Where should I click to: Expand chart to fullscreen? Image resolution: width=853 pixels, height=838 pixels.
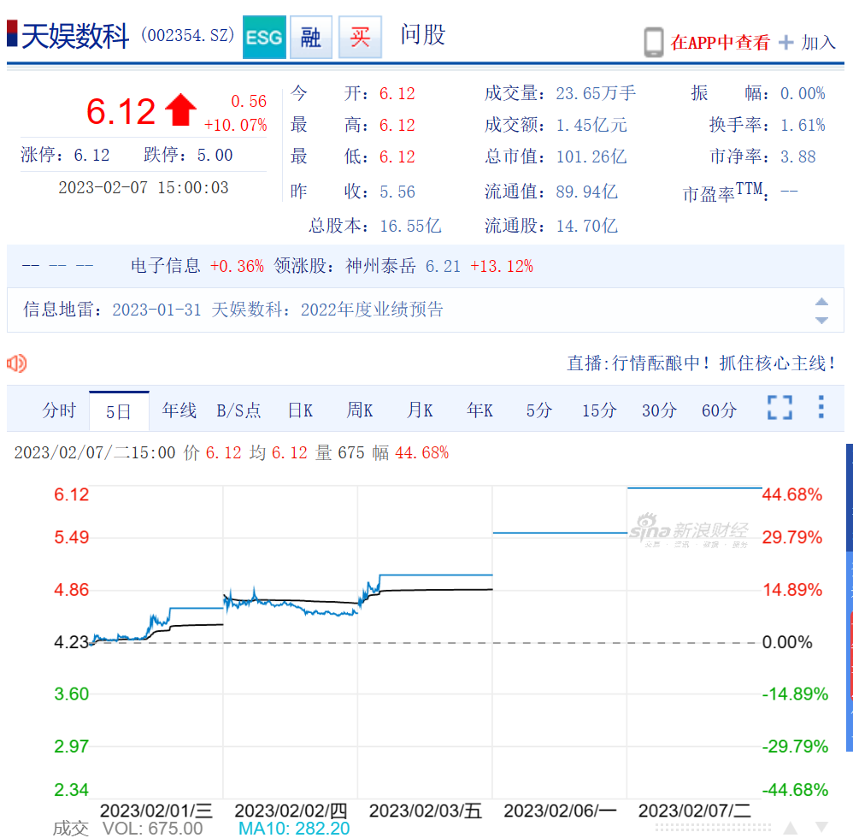(779, 408)
